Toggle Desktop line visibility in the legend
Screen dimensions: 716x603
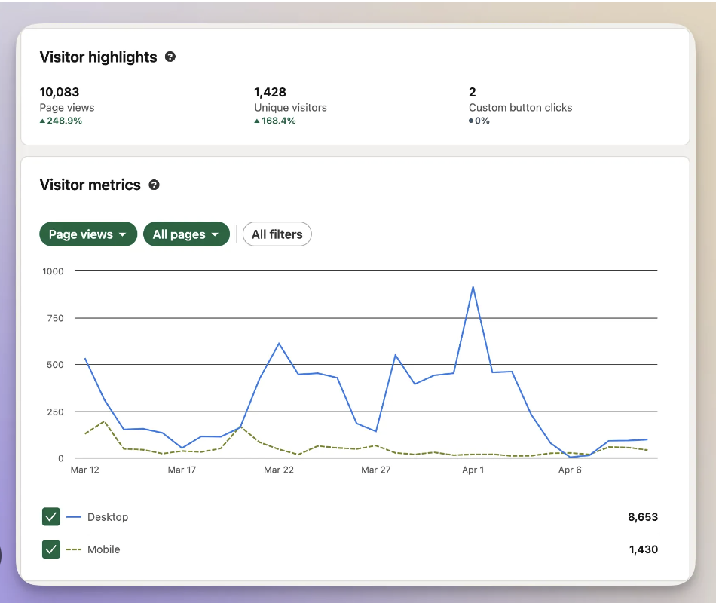(50, 517)
